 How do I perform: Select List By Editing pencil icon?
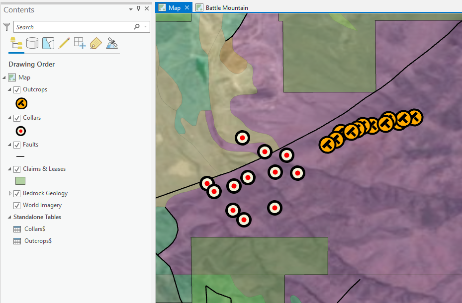pyautogui.click(x=64, y=43)
